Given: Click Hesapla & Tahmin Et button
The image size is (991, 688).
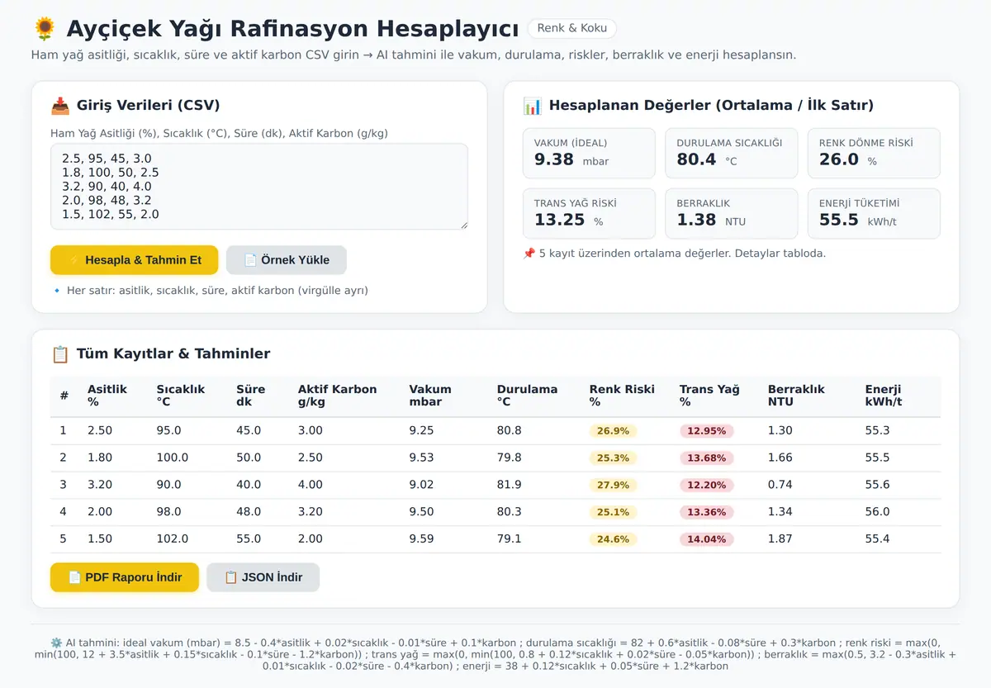Looking at the screenshot, I should click(134, 260).
